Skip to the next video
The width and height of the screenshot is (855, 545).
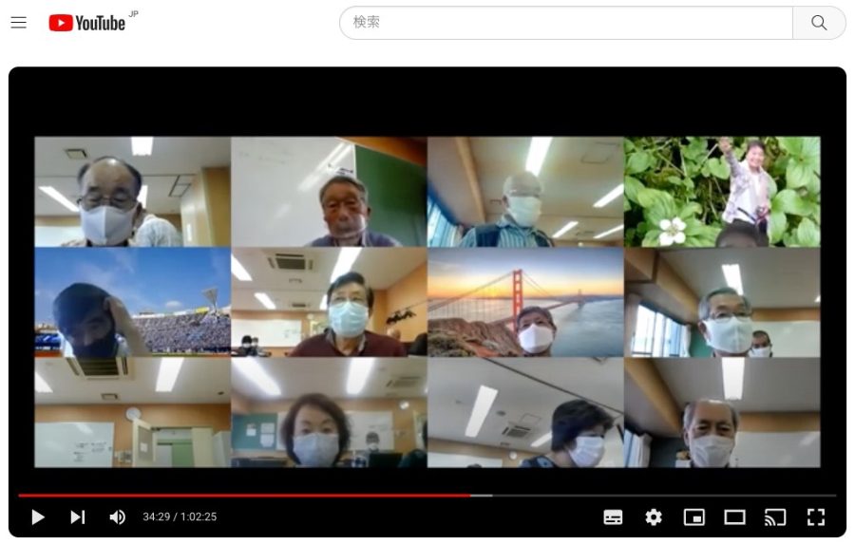point(77,517)
